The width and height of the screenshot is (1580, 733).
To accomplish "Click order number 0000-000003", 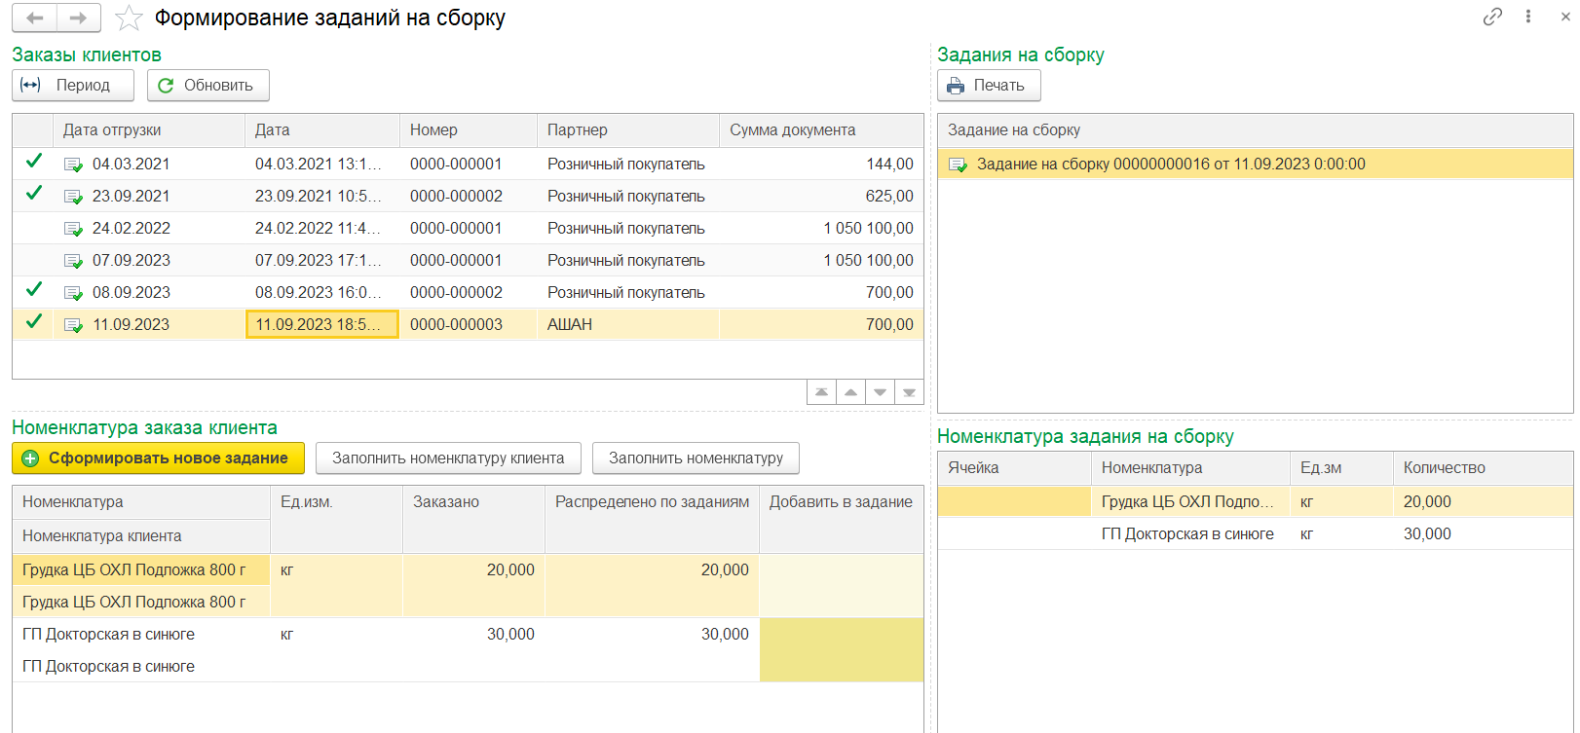I will (469, 324).
